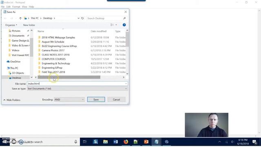Click the Cancel button

point(116,100)
